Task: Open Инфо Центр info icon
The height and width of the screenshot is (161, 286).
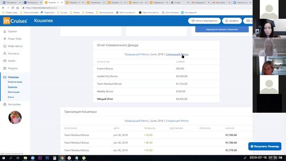Action: pos(5,46)
